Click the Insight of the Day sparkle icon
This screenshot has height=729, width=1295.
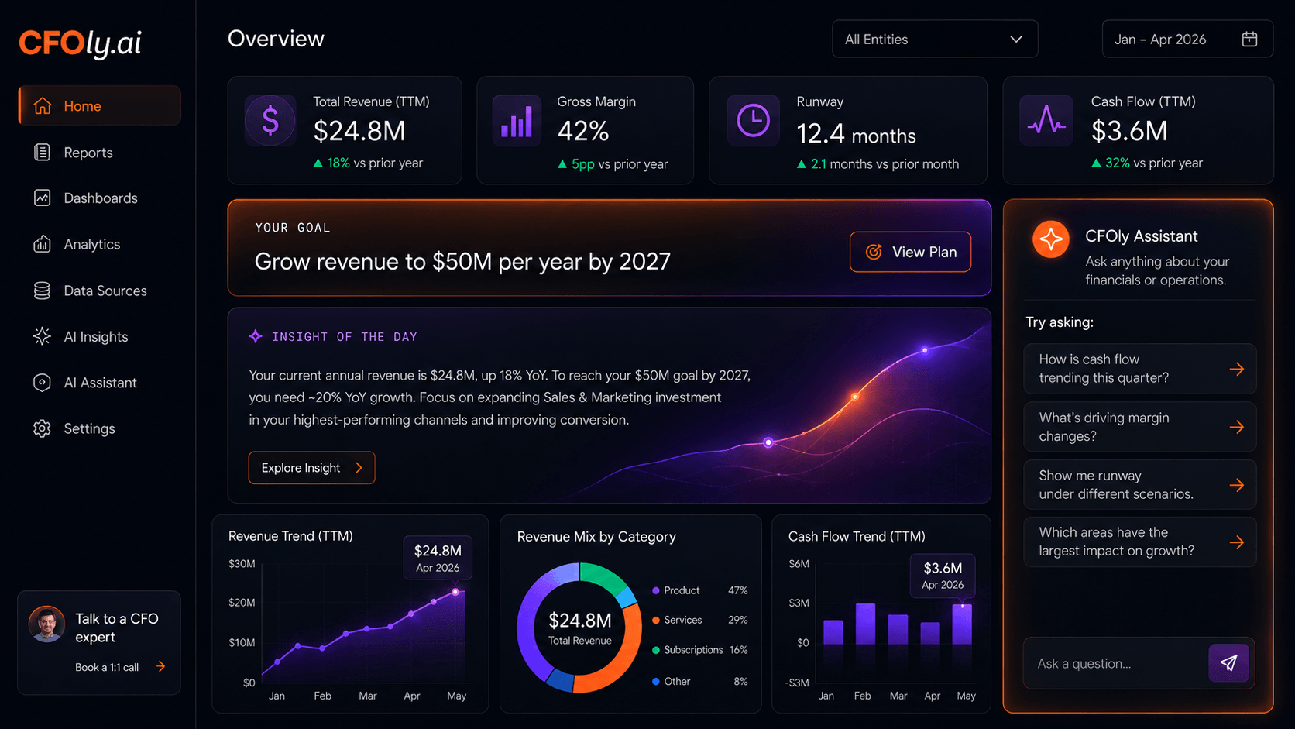pos(256,336)
